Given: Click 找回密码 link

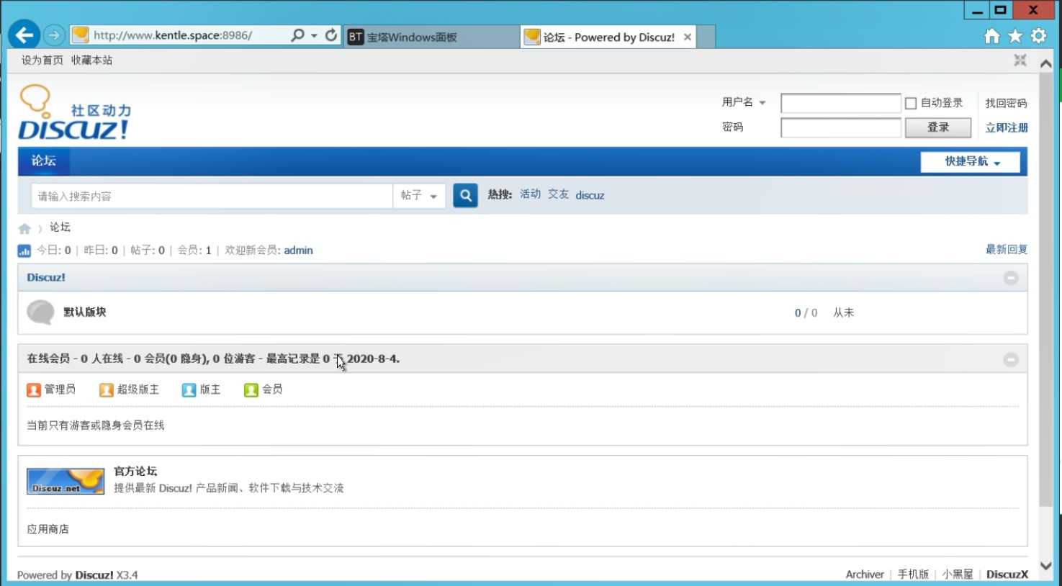Looking at the screenshot, I should pyautogui.click(x=1006, y=103).
